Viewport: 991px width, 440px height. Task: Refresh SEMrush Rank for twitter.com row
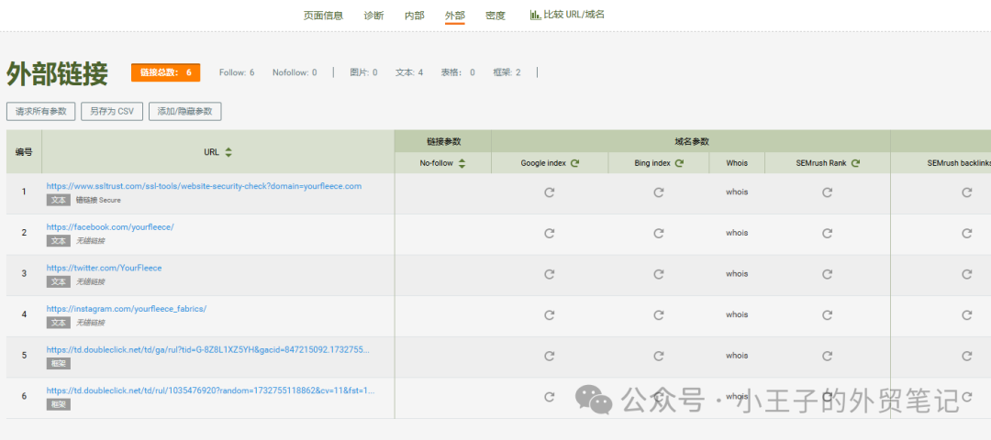point(827,274)
